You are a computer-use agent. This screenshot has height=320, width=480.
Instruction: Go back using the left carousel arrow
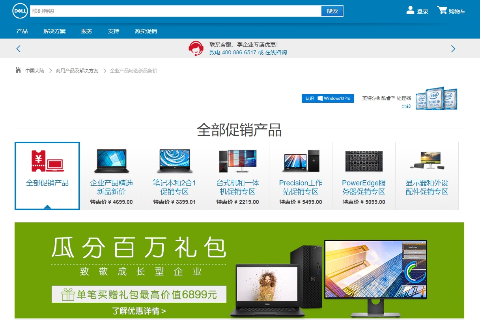(x=19, y=48)
